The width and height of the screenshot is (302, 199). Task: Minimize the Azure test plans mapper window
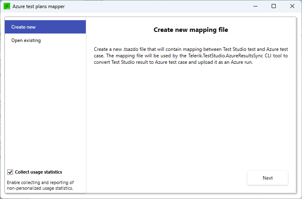255,6
